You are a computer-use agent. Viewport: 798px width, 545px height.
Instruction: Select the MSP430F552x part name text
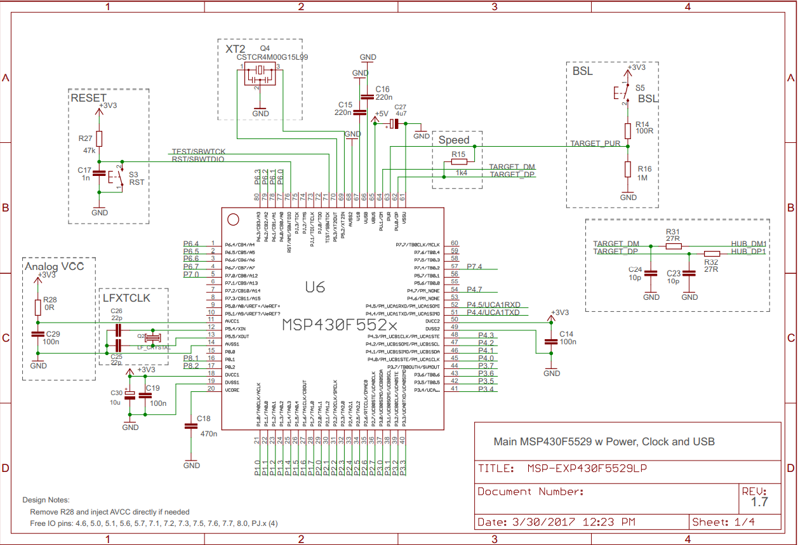(331, 325)
